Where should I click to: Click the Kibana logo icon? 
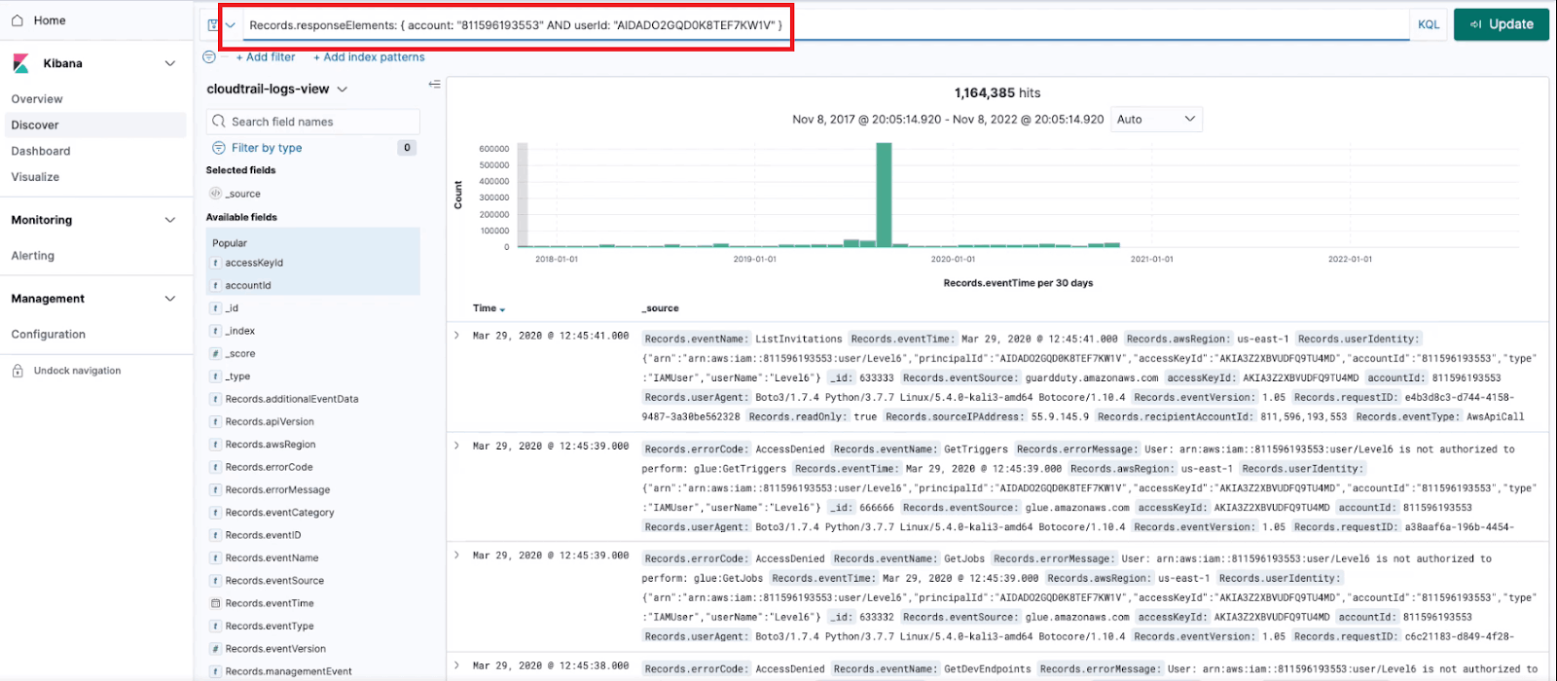click(x=20, y=64)
